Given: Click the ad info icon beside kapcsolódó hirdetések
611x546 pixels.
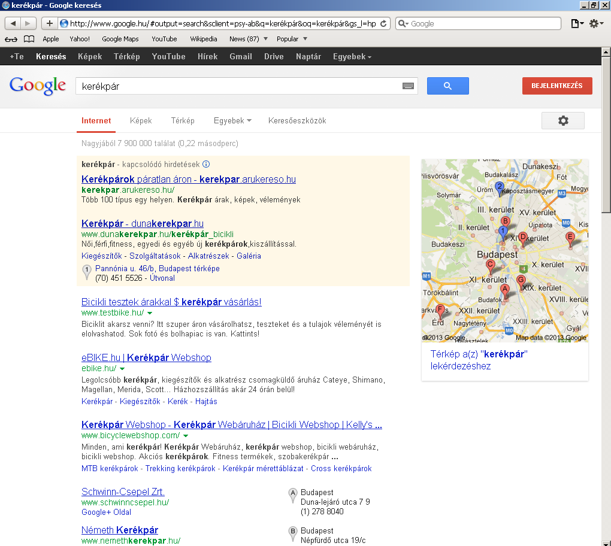Looking at the screenshot, I should [x=206, y=164].
